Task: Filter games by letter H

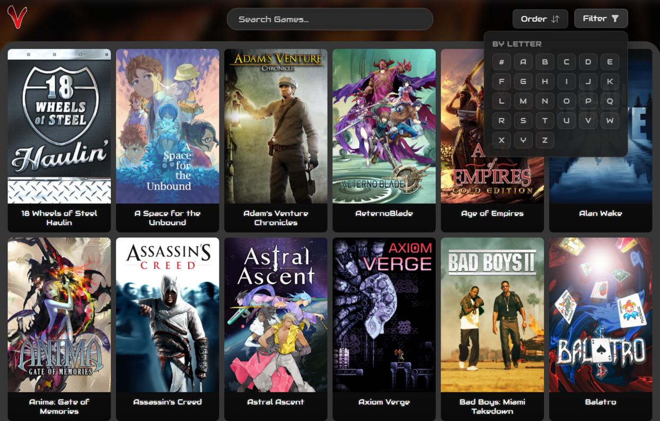Action: 545,82
